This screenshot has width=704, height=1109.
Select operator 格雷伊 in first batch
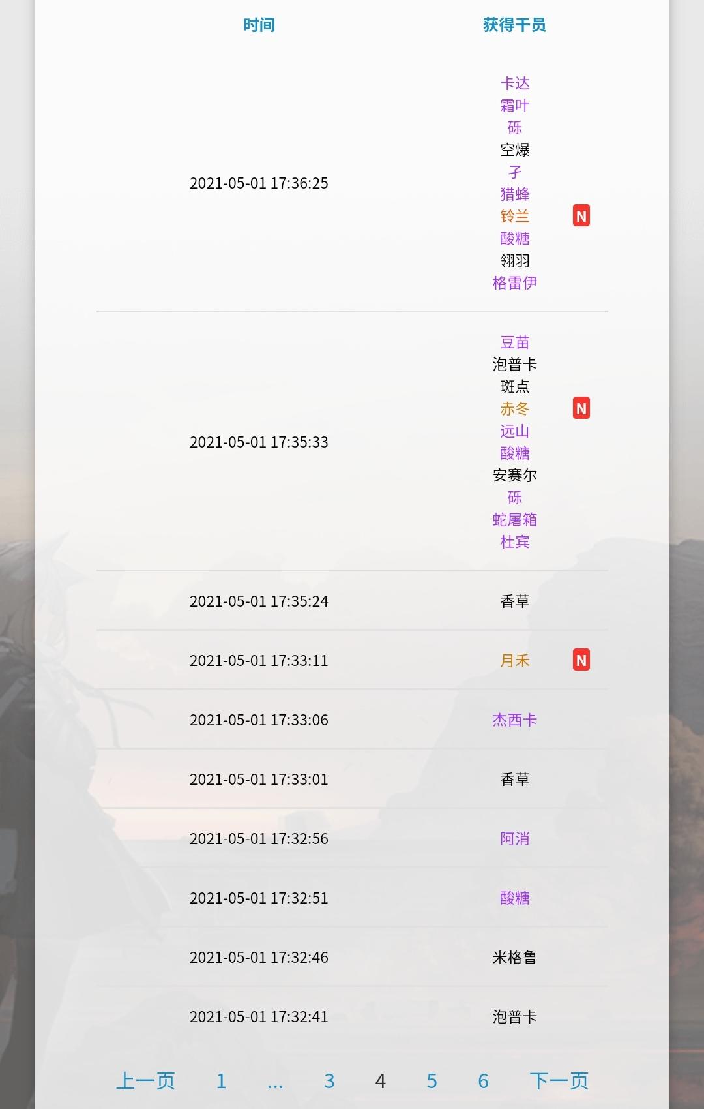(514, 283)
